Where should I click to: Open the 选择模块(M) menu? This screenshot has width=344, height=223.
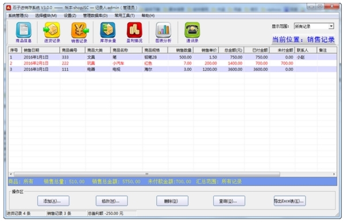[x=46, y=16]
